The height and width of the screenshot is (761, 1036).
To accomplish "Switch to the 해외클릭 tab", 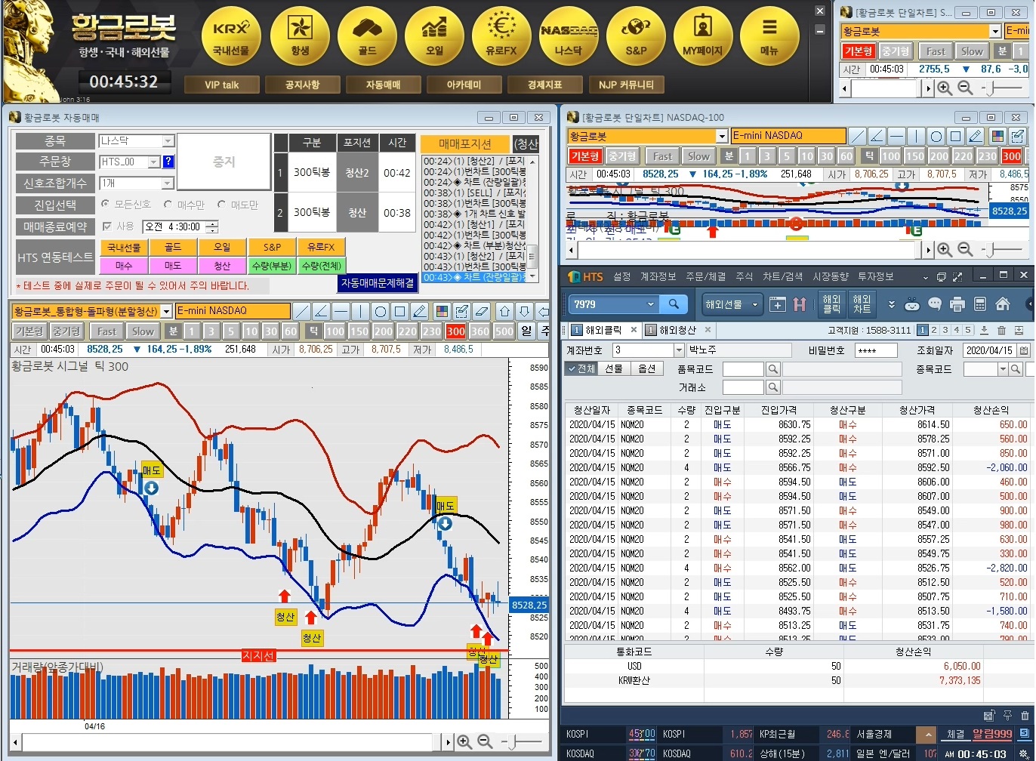I will [x=603, y=330].
